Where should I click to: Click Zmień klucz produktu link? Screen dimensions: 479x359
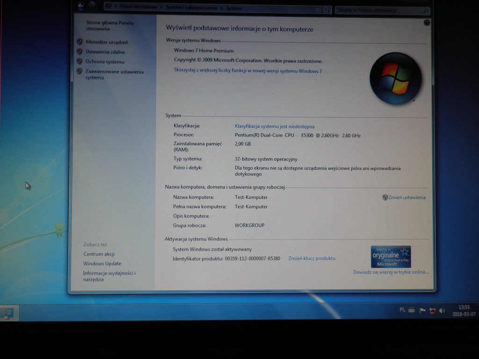[312, 258]
